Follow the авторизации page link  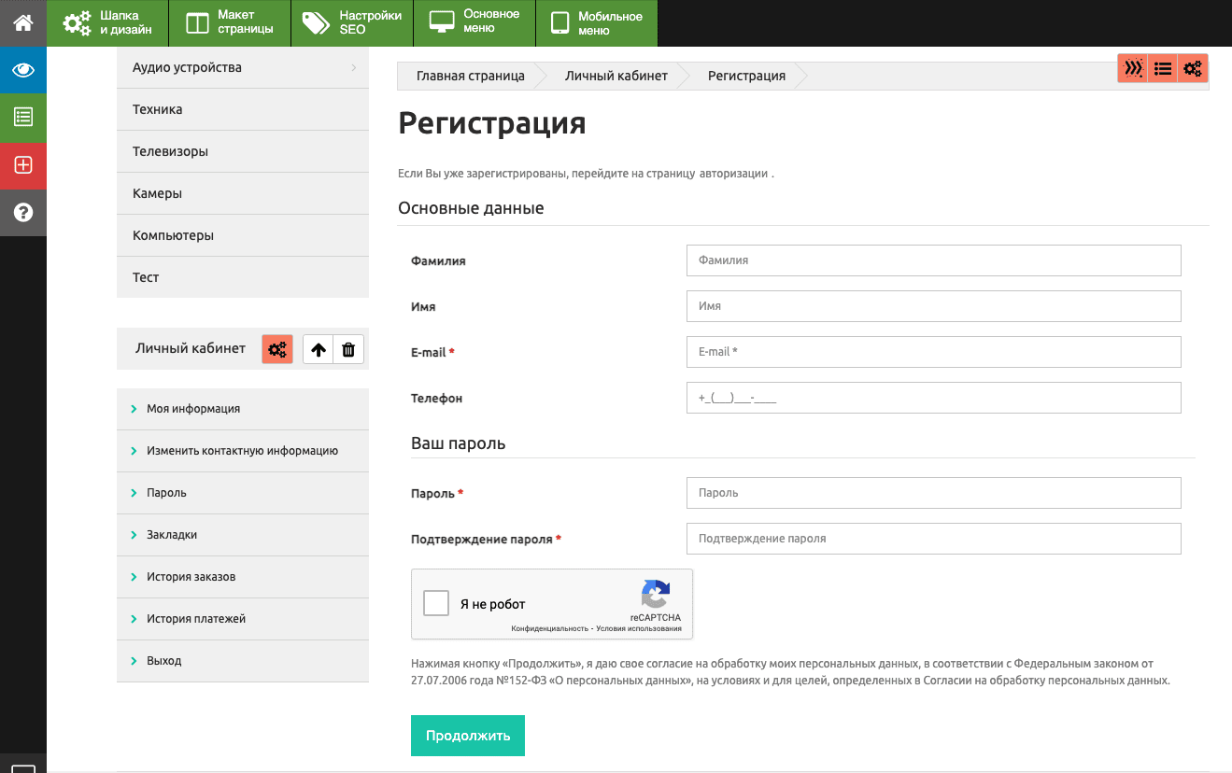click(733, 174)
